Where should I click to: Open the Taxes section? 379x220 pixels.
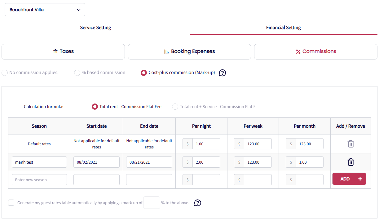[x=63, y=52]
